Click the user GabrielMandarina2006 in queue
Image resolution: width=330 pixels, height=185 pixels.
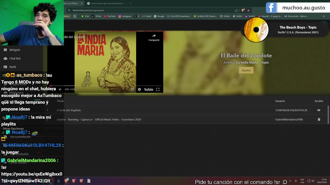[x=289, y=119]
